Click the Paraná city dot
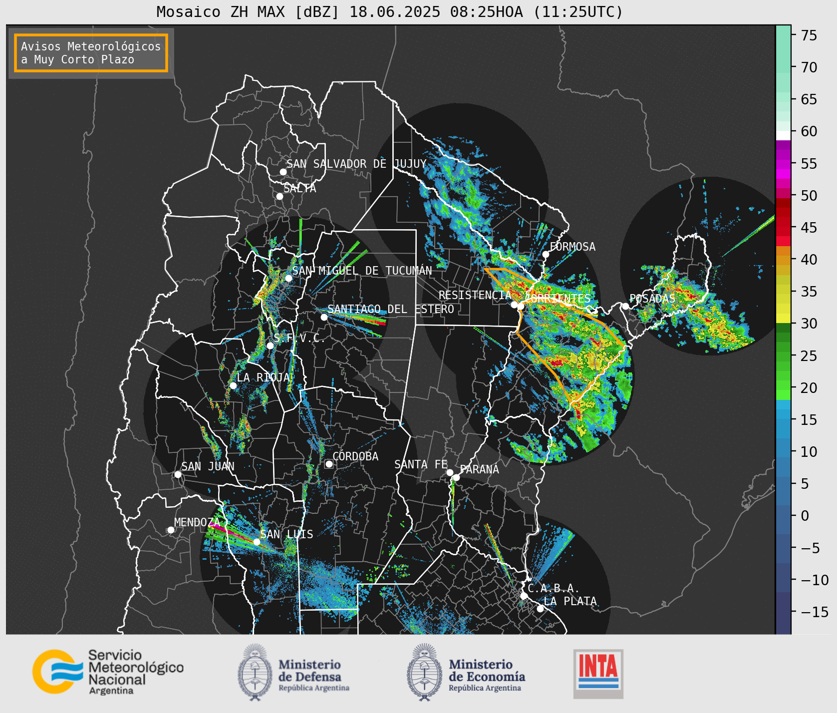The height and width of the screenshot is (713, 837). coord(456,478)
